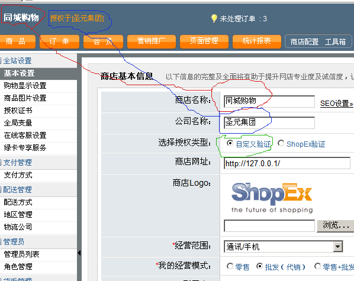Image resolution: width=354 pixels, height=281 pixels.
Task: Collapse sidebar with the black arrow handle
Action: [x=79, y=253]
